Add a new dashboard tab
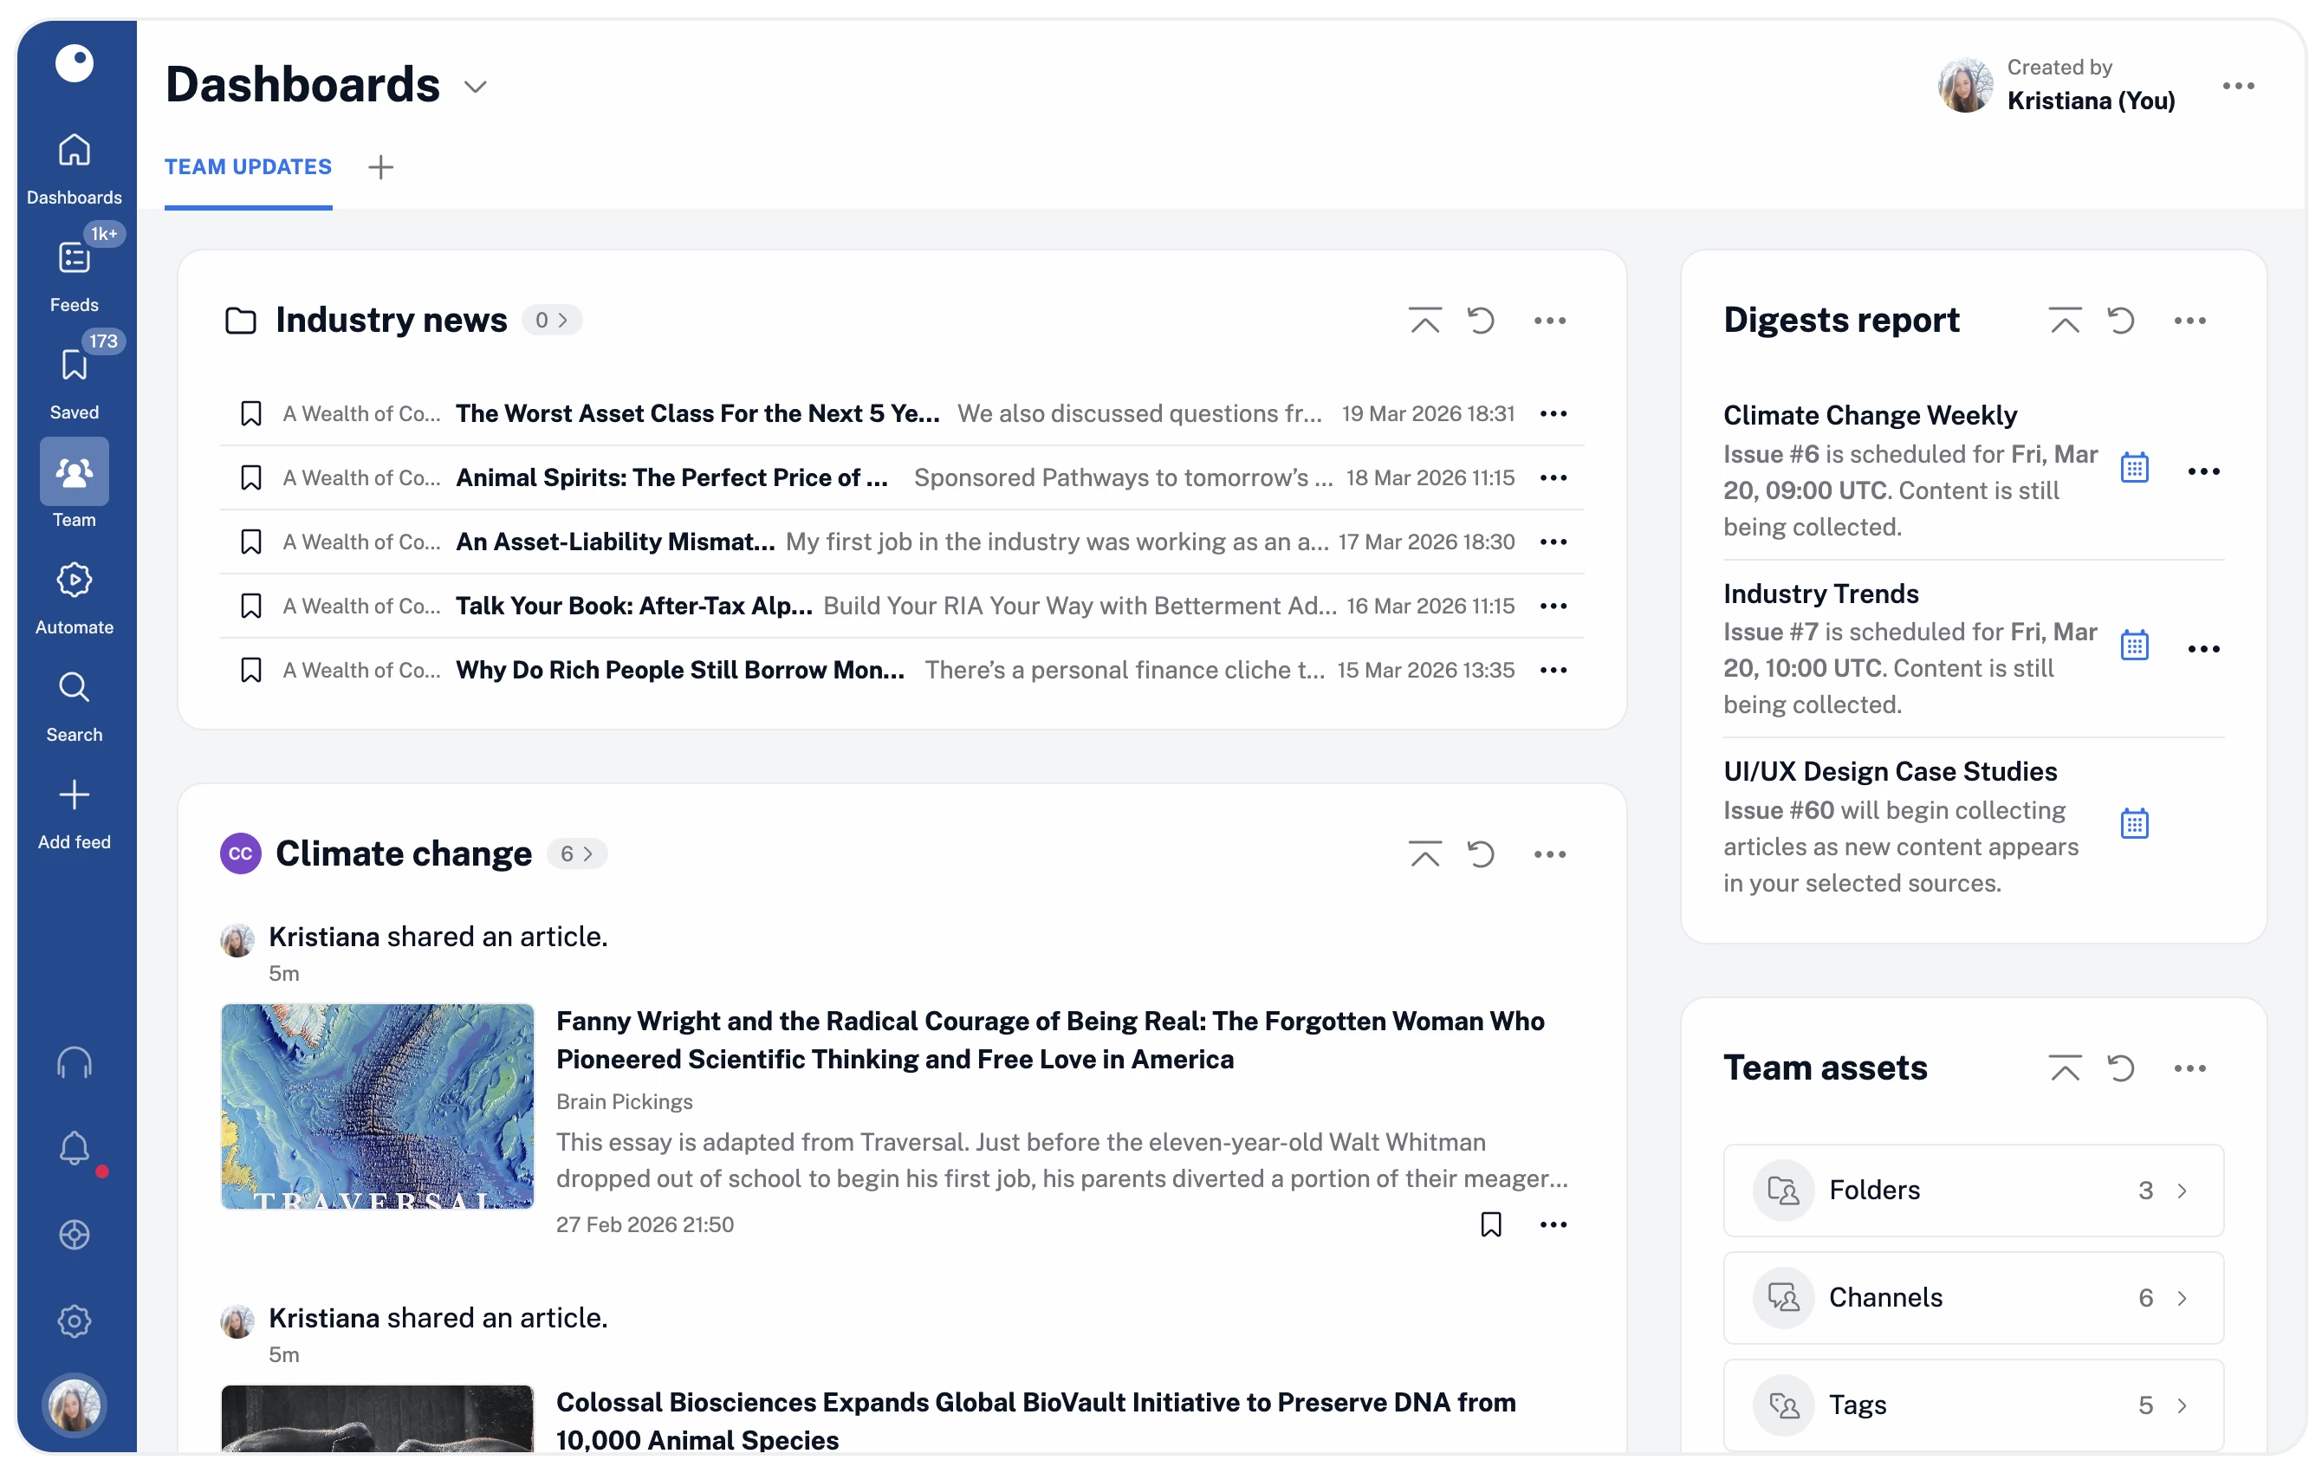Screen dimensions: 2322x1473 [x=381, y=167]
